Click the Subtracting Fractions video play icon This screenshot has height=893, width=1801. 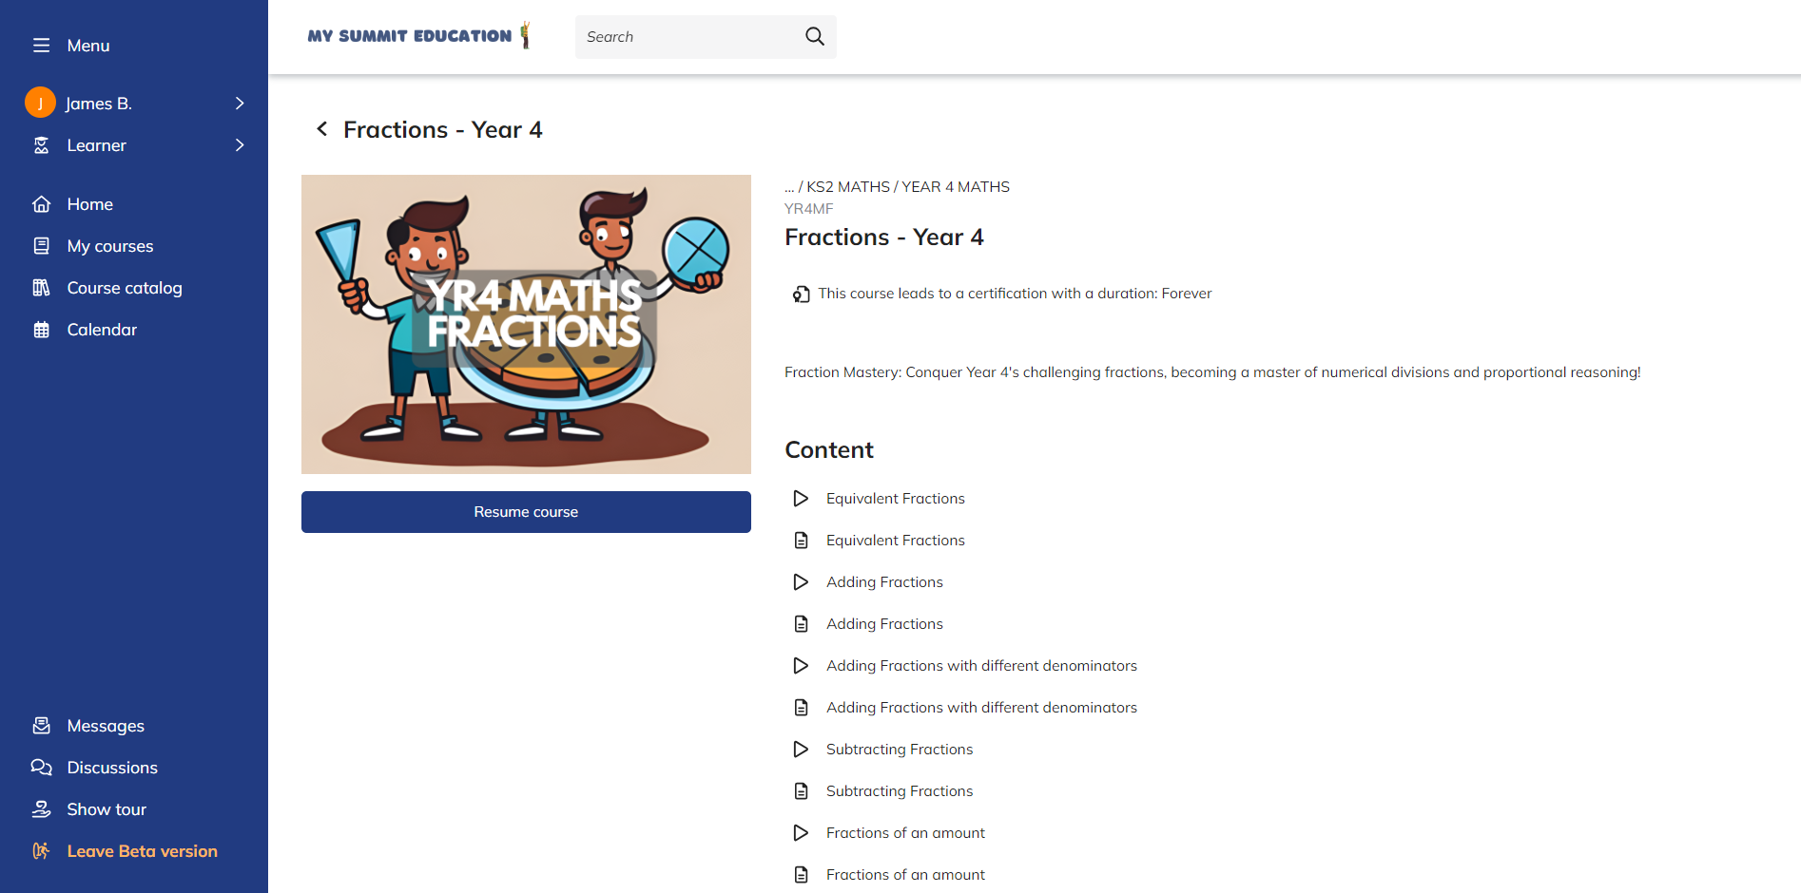pyautogui.click(x=801, y=750)
